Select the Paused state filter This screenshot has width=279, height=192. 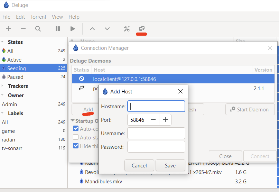coord(34,77)
